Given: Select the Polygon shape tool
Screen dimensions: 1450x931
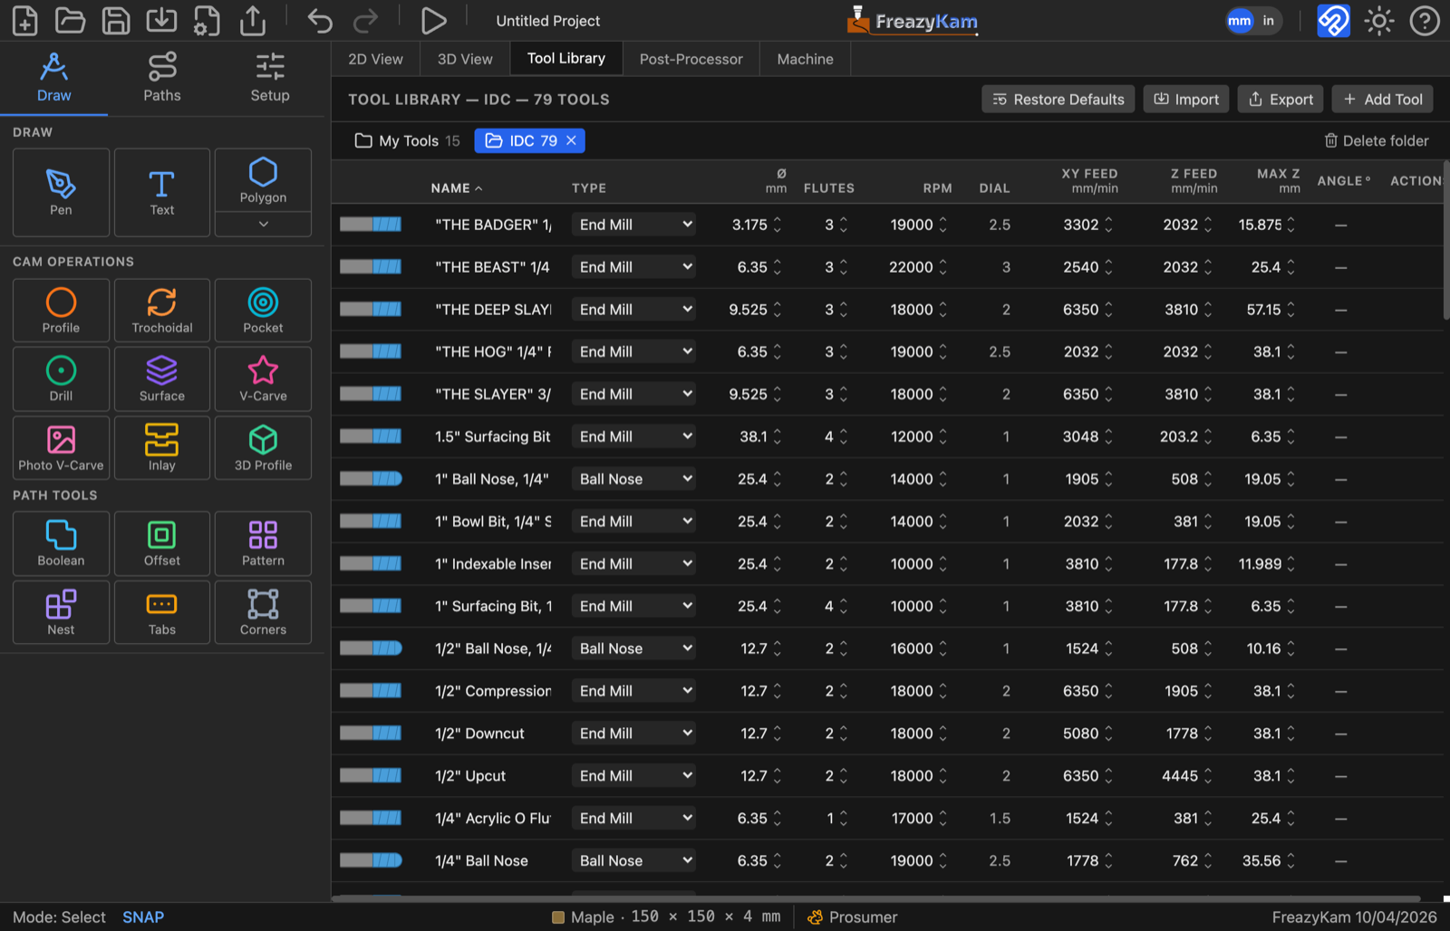Looking at the screenshot, I should coord(263,180).
